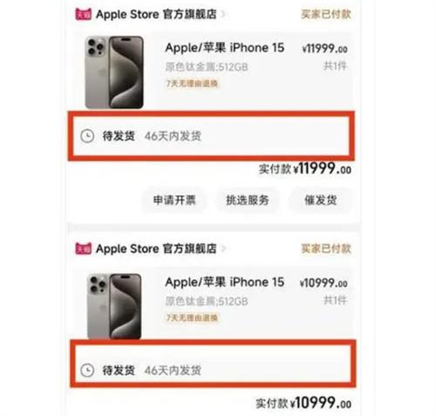Screen dimensions: 436x416
Task: Click clock icon in first shipping status
Action: 87,136
